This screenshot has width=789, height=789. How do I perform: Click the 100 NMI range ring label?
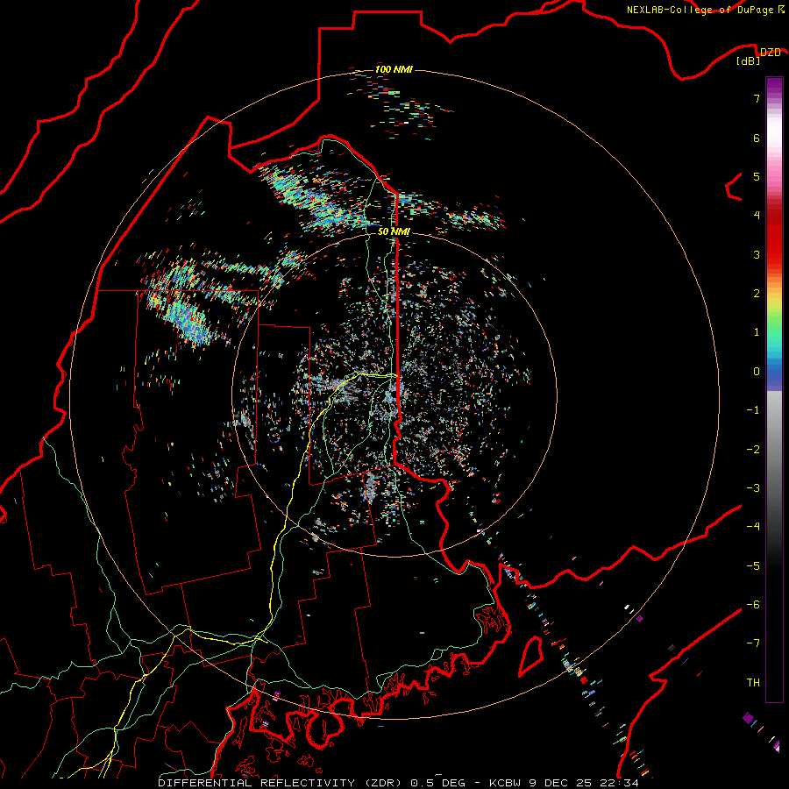[394, 69]
